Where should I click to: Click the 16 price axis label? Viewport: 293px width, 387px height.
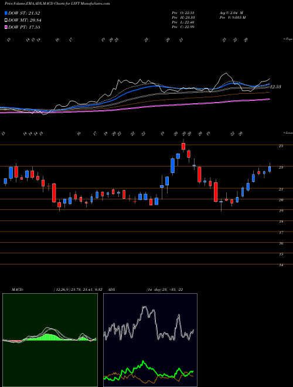click(x=281, y=243)
